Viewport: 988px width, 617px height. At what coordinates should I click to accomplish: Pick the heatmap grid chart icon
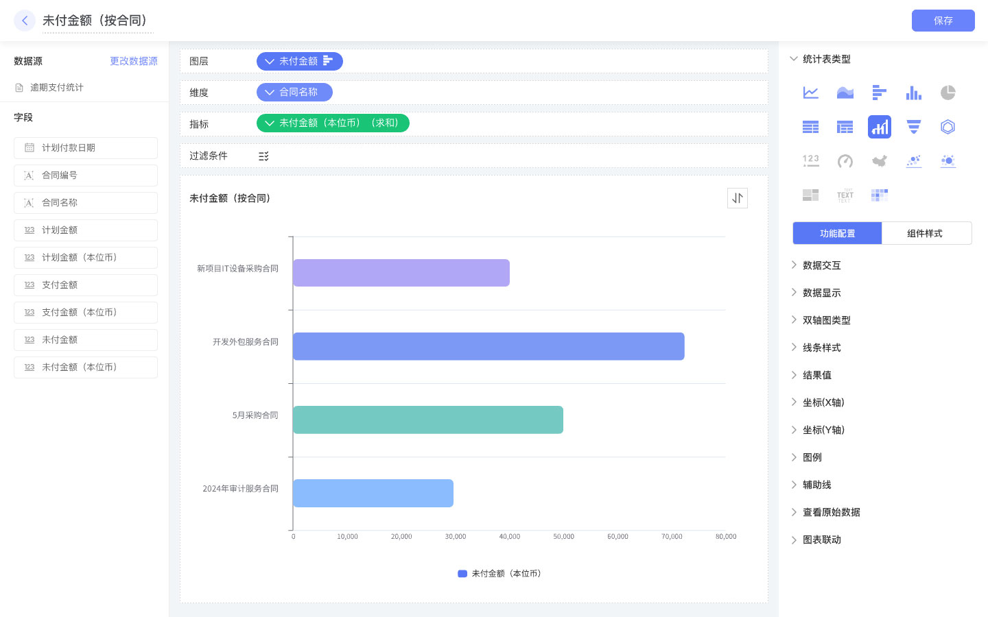click(879, 195)
